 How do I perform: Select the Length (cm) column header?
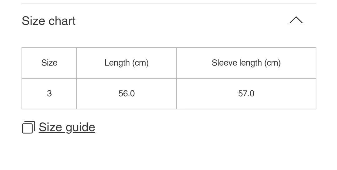[126, 63]
